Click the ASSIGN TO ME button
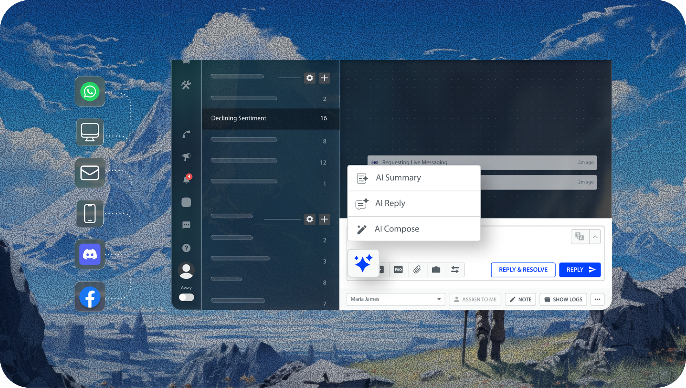 (x=475, y=299)
